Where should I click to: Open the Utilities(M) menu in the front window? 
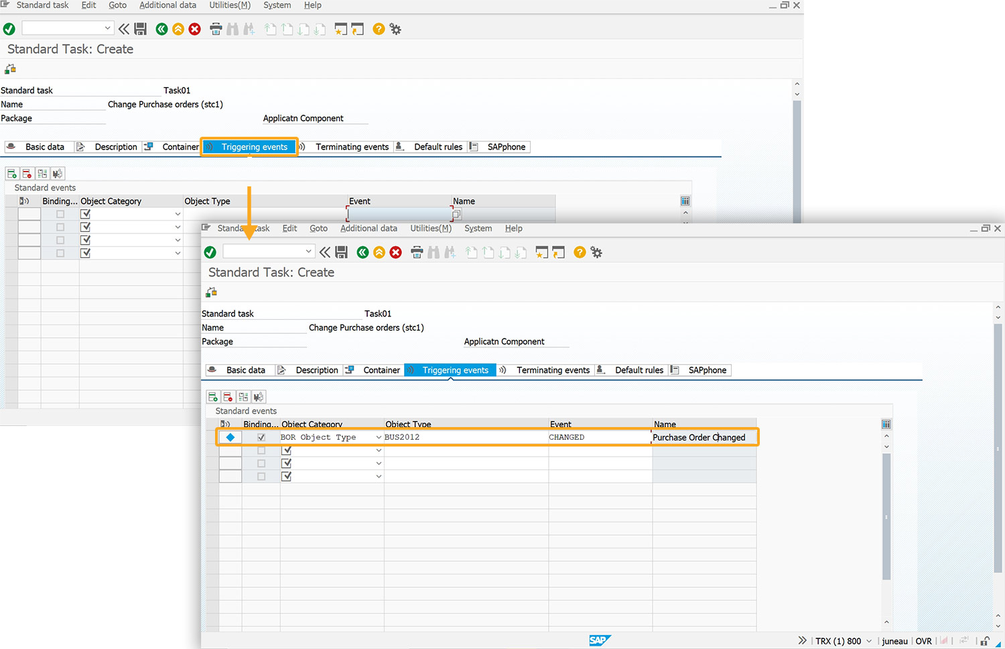tap(431, 228)
